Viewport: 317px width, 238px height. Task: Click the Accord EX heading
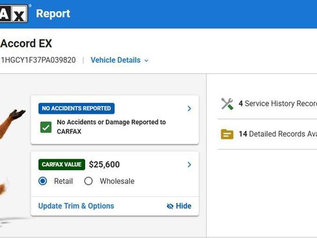coord(26,44)
